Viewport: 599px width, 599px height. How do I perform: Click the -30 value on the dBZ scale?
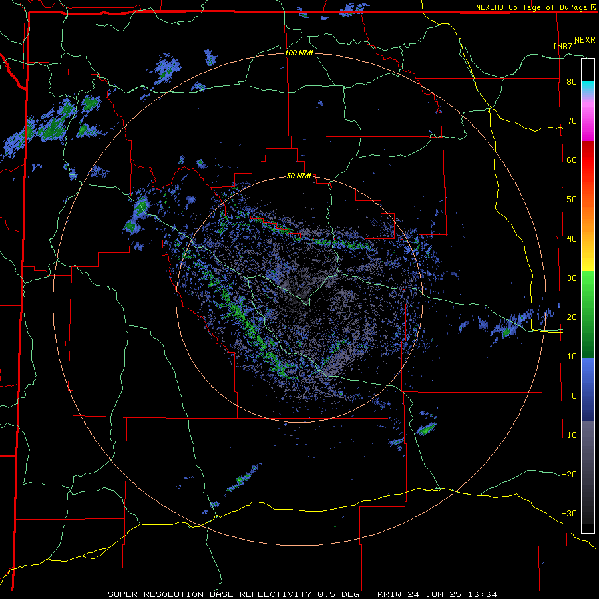click(569, 514)
